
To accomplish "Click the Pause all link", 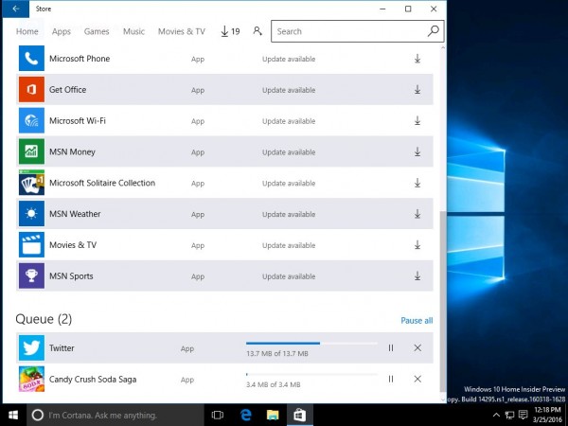I will pos(417,321).
